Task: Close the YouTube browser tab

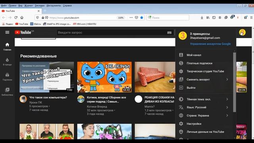Action: pyautogui.click(x=38, y=11)
